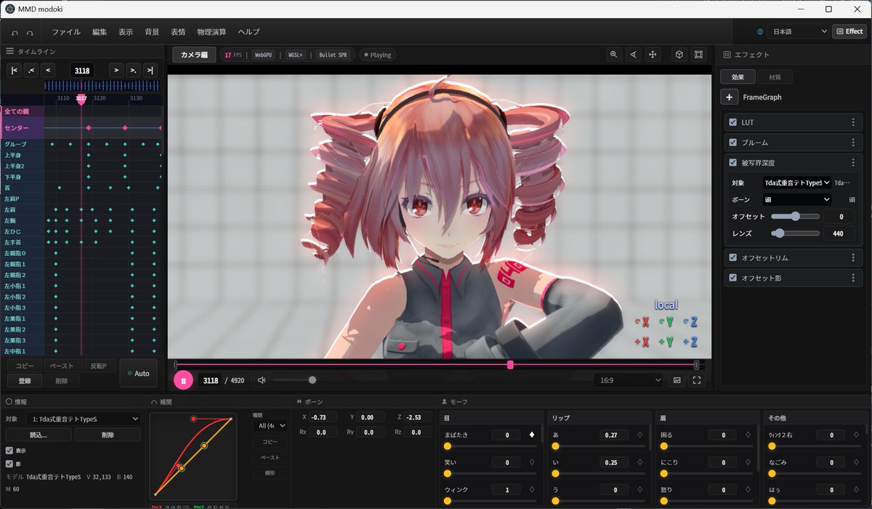Image resolution: width=872 pixels, height=509 pixels.
Task: Click the 3D cube viewport icon
Action: 679,55
